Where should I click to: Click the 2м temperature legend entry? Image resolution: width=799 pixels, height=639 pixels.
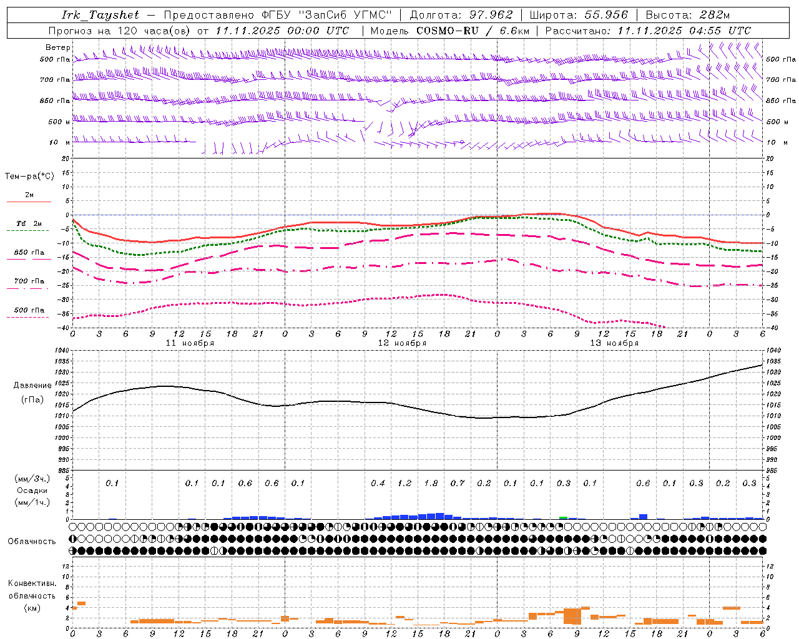[29, 195]
